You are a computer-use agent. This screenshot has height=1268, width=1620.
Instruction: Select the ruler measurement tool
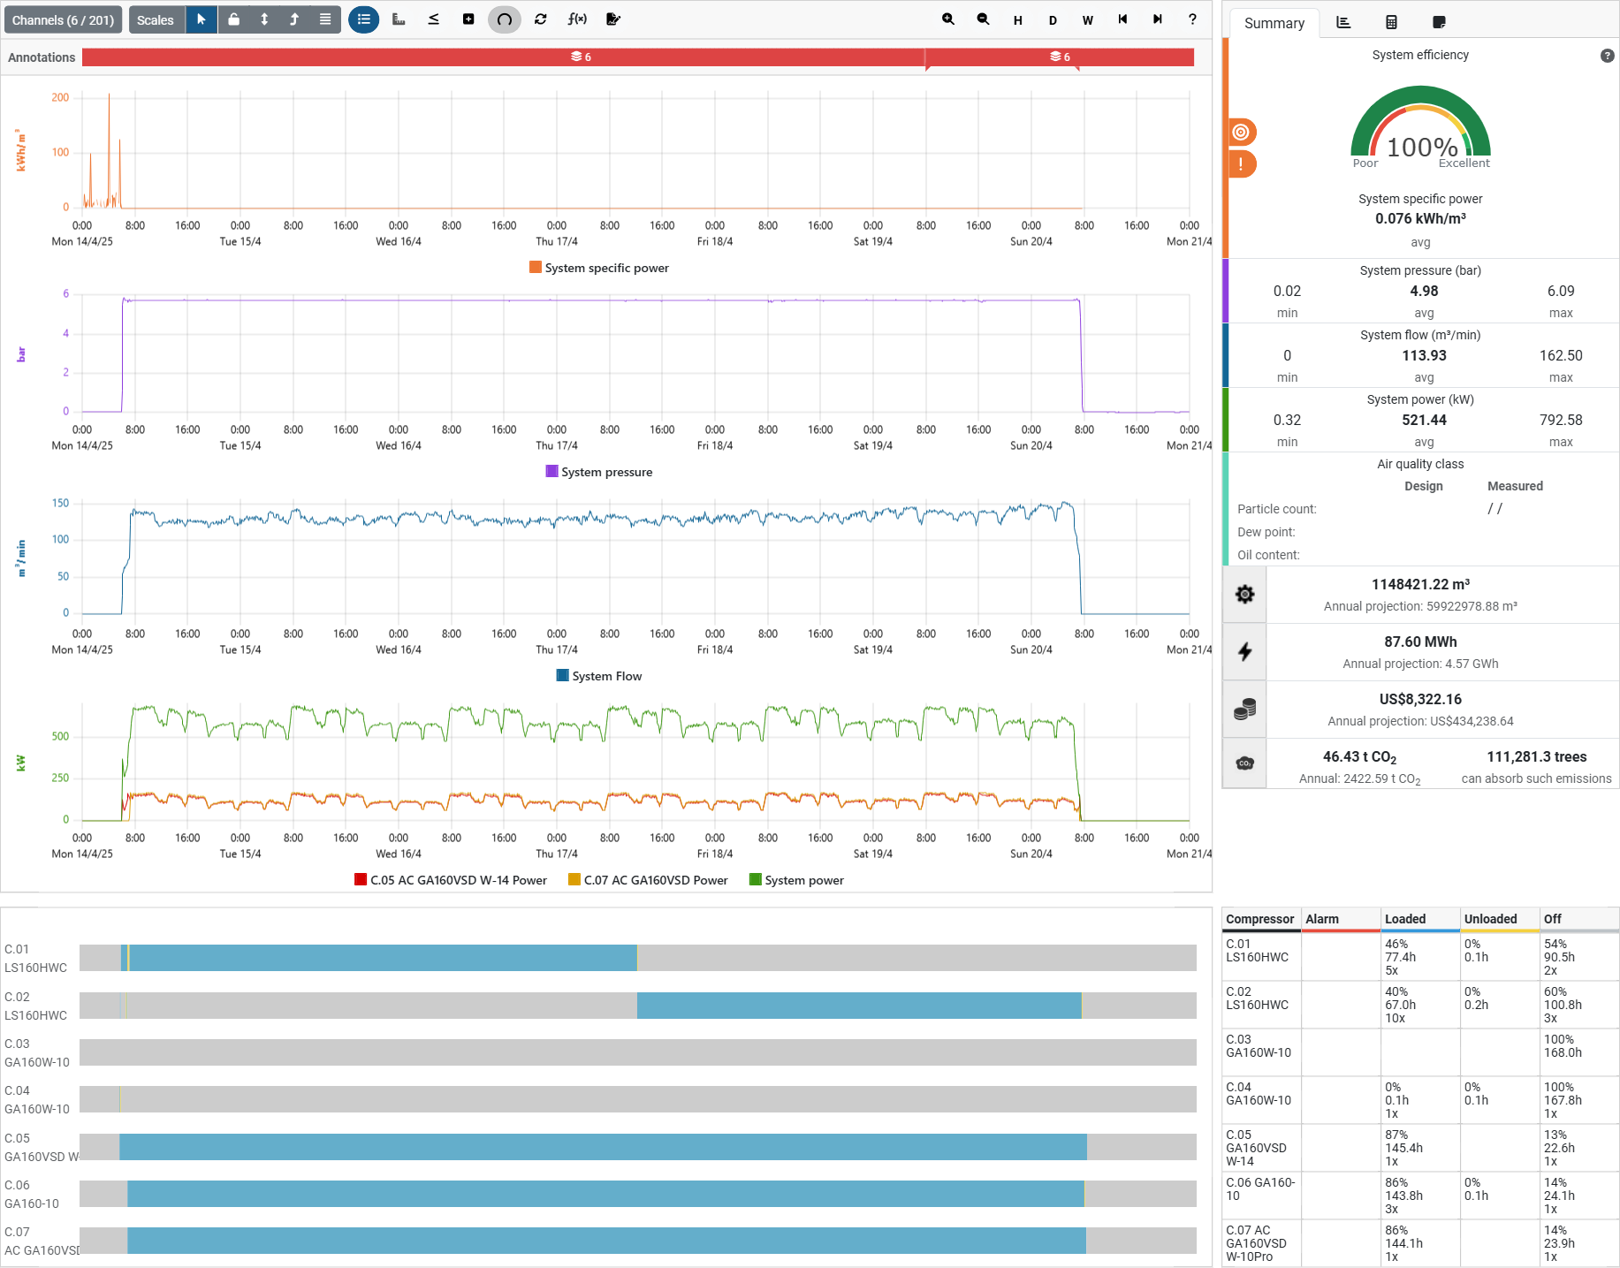[x=399, y=19]
